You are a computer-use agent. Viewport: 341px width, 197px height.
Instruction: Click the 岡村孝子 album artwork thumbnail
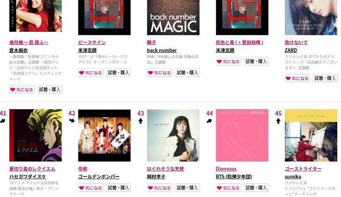(x=174, y=135)
